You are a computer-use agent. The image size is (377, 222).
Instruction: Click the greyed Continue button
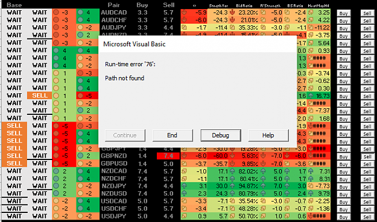[x=125, y=135]
